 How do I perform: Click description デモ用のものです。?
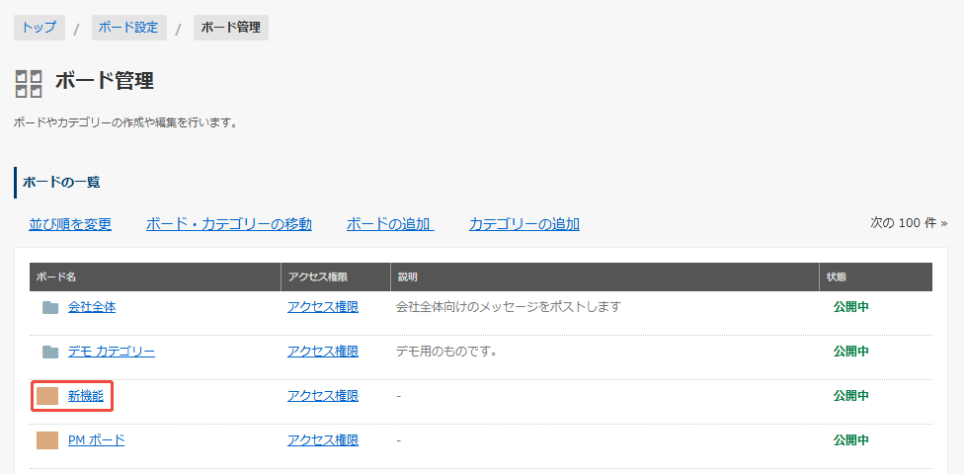(446, 352)
